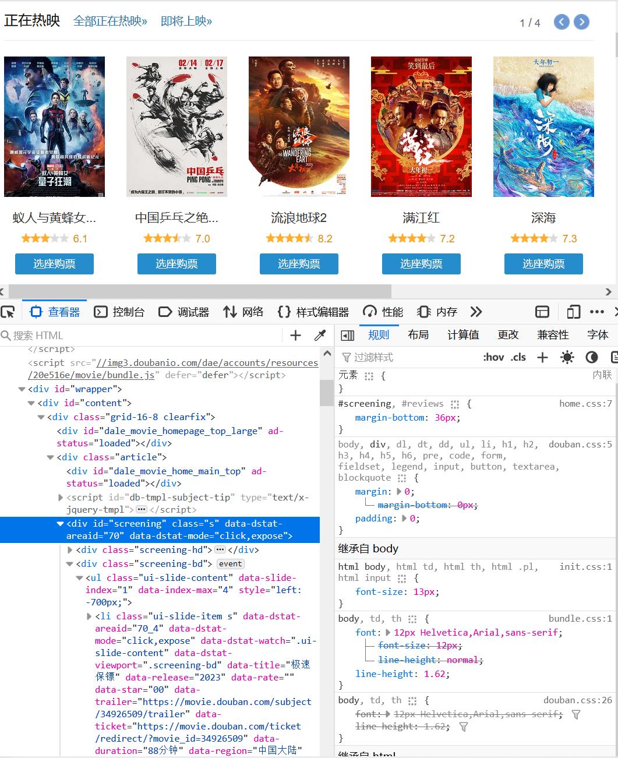Viewport: 618px width, 758px height.
Task: Create a new node with the plus icon
Action: [295, 335]
